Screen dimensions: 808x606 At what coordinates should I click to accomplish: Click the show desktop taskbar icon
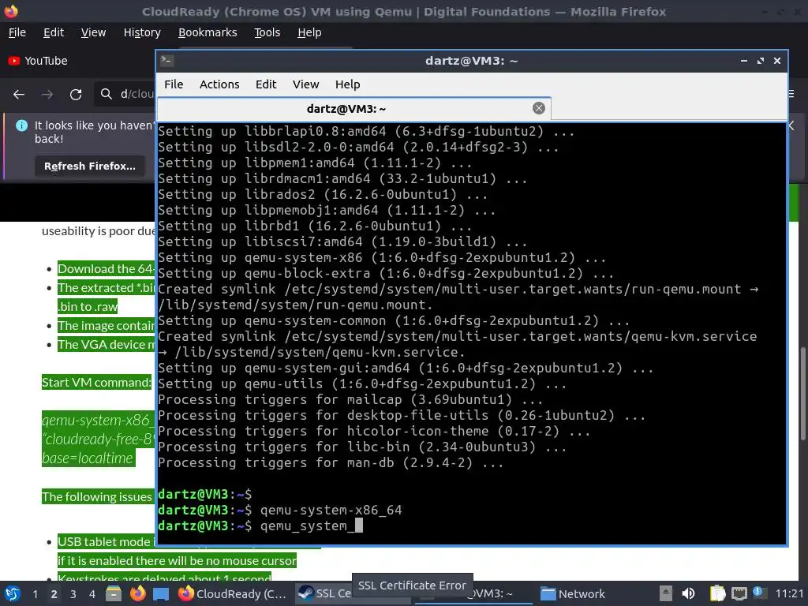161,594
